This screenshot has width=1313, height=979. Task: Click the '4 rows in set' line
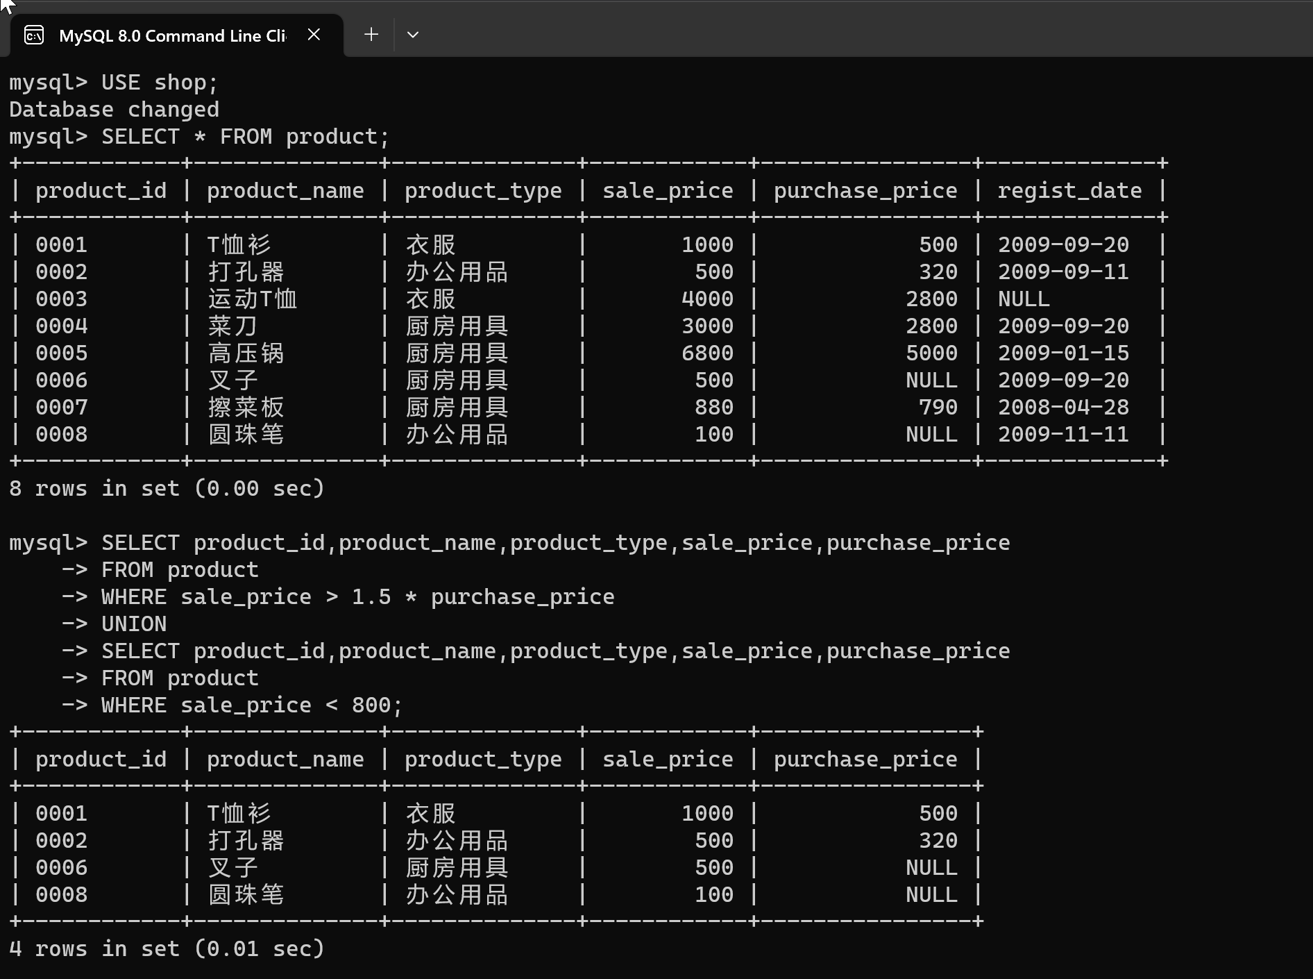[x=167, y=949]
